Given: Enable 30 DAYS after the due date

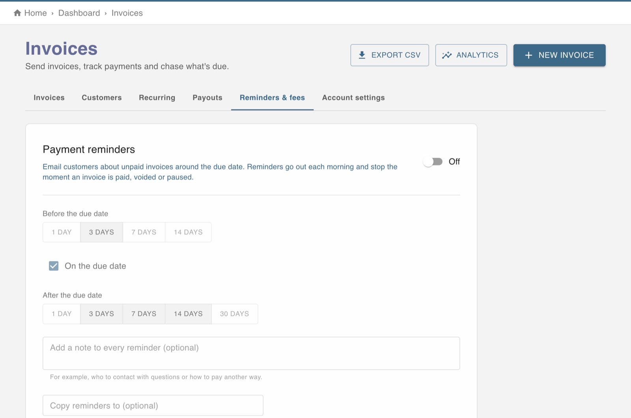Looking at the screenshot, I should pos(235,314).
